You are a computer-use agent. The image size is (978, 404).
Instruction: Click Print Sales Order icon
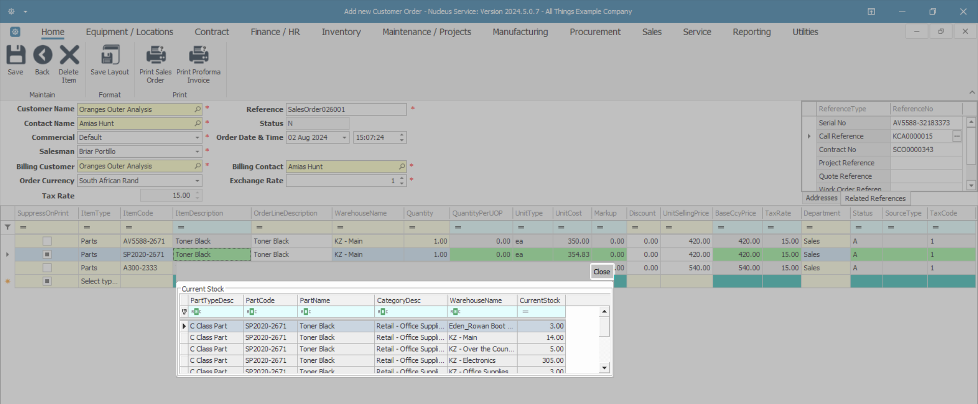(155, 55)
